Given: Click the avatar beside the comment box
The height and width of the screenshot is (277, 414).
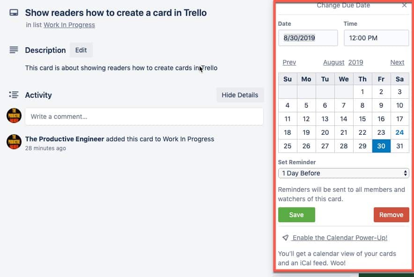Looking at the screenshot, I should (x=14, y=116).
